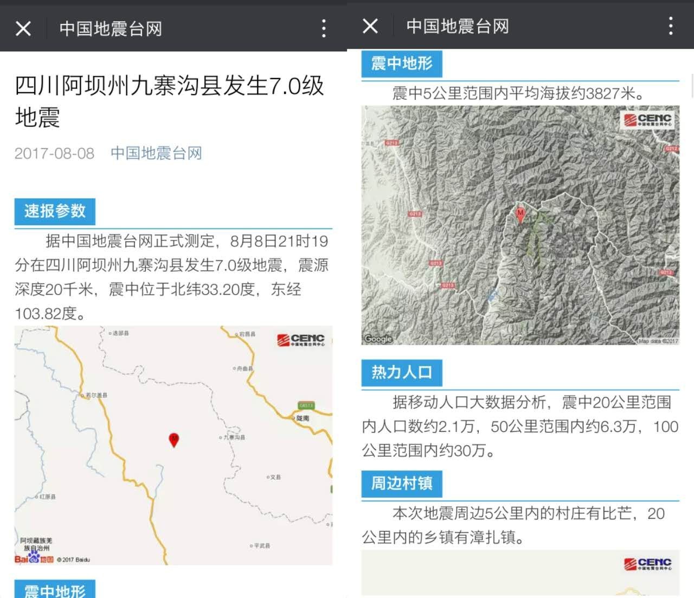Click the Google logo on terrain map
694x598 pixels.
(378, 339)
